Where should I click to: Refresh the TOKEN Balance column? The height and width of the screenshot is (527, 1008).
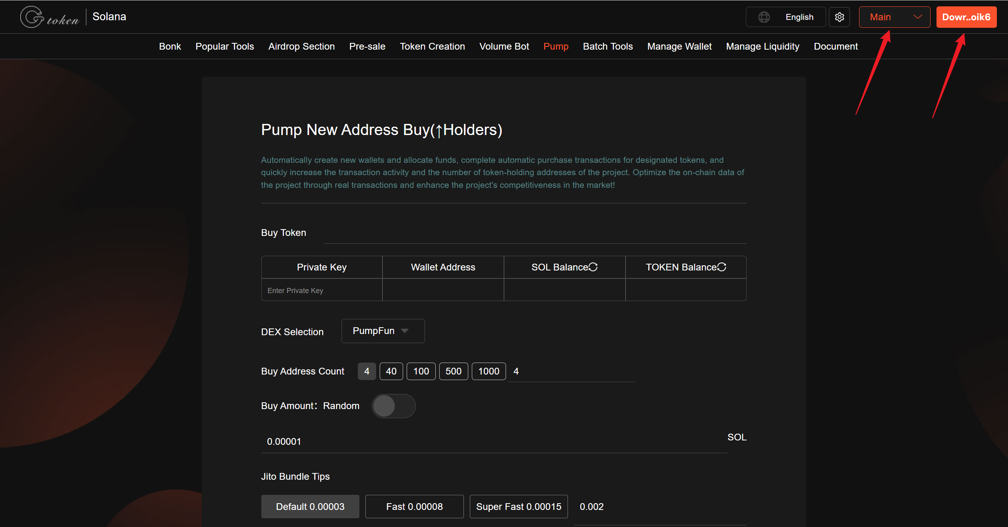click(722, 267)
